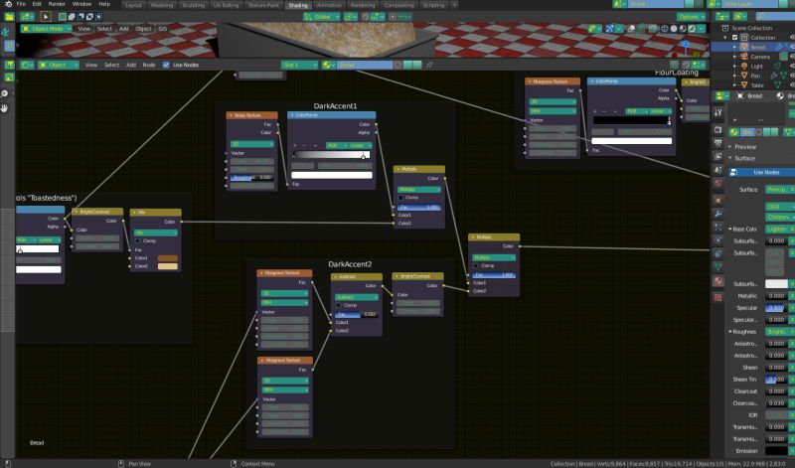
Task: Open the Material properties tab icon
Action: [717, 280]
